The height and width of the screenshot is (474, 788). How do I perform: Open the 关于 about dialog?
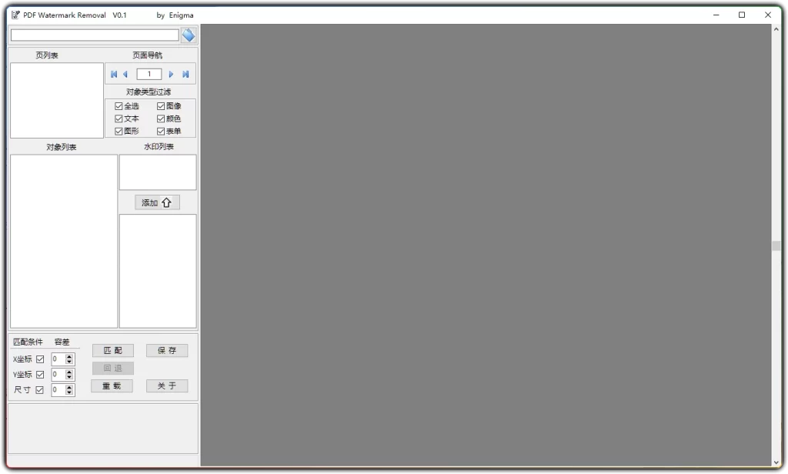(x=167, y=386)
